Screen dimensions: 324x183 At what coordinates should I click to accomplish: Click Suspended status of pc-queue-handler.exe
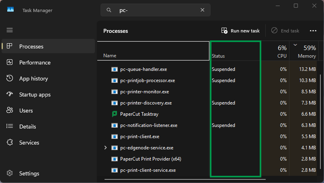224,69
